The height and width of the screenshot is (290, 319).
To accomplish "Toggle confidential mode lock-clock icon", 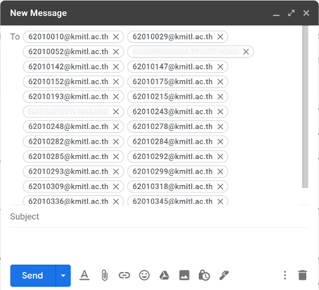I will point(204,275).
